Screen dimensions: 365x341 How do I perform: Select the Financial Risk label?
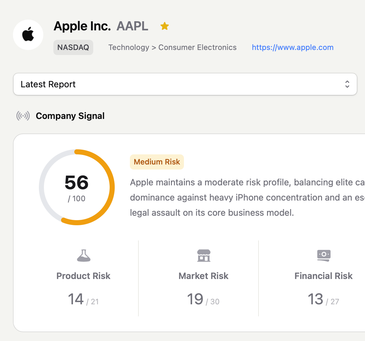323,276
